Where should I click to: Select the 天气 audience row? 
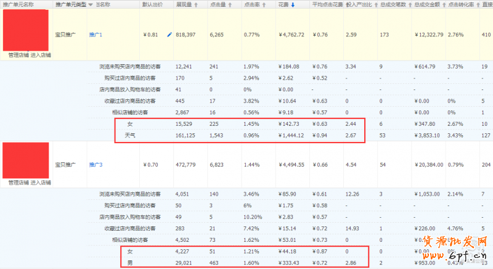click(x=130, y=135)
